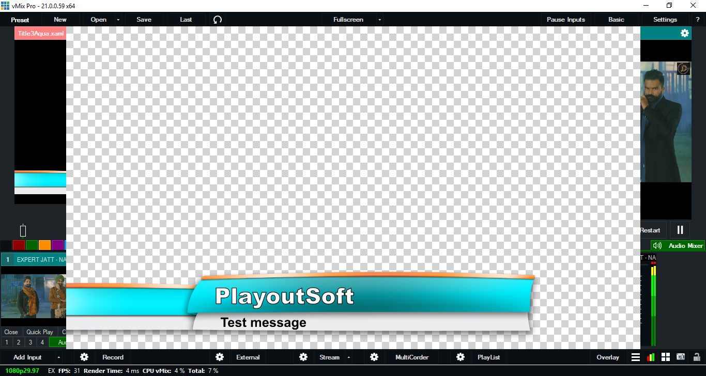Click the Test message subtitle text
706x376 pixels.
coord(264,323)
